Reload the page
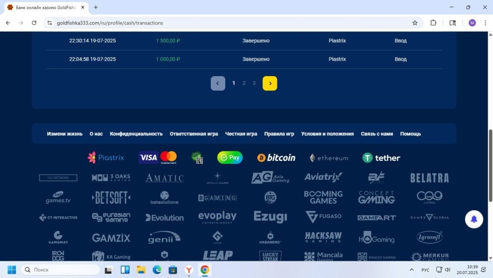This screenshot has height=278, width=493. pos(34,23)
